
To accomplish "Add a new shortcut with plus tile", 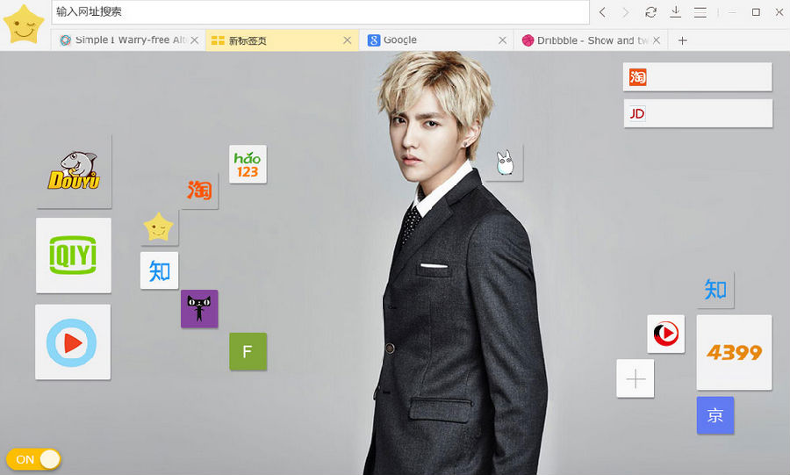I will pyautogui.click(x=636, y=378).
